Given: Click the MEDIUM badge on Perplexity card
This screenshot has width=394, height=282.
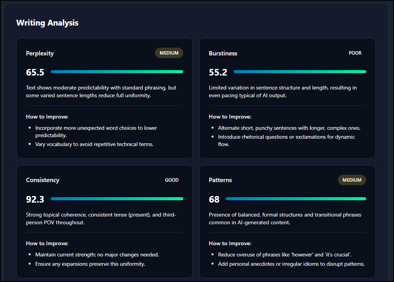Looking at the screenshot, I should [x=169, y=53].
